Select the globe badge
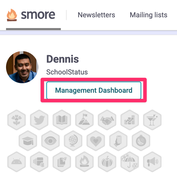 click(x=73, y=141)
